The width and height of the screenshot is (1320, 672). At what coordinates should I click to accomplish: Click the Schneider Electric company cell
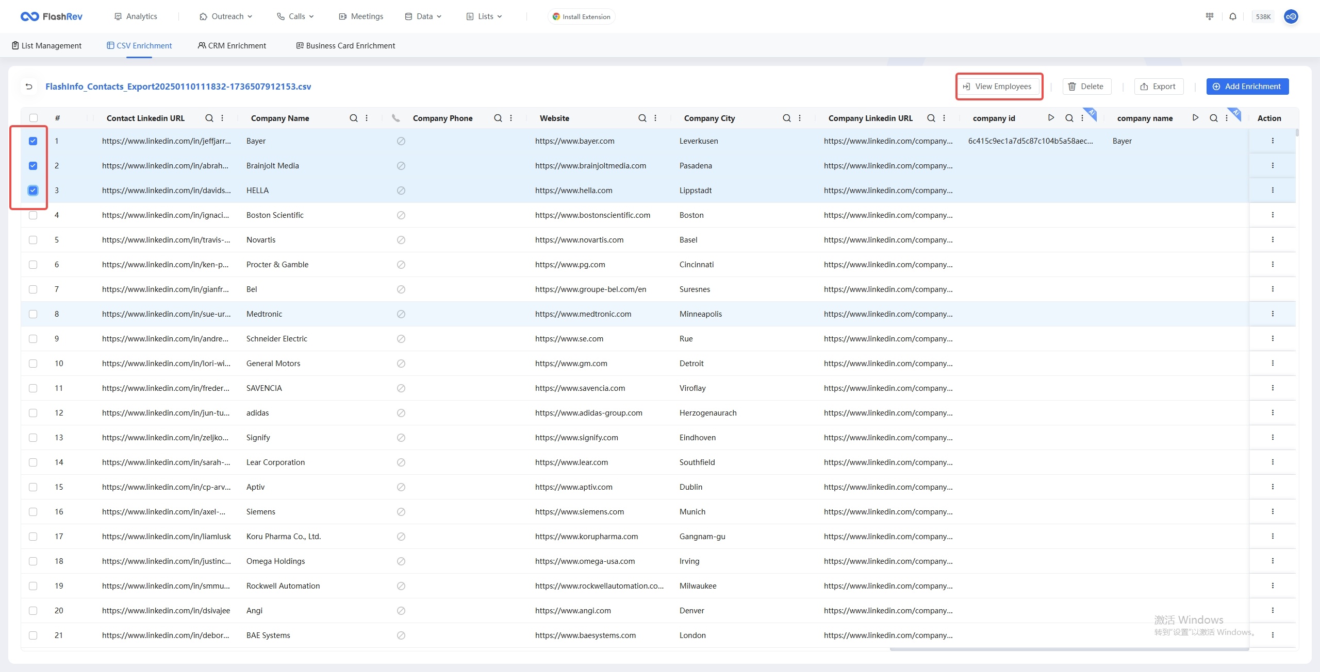click(277, 339)
